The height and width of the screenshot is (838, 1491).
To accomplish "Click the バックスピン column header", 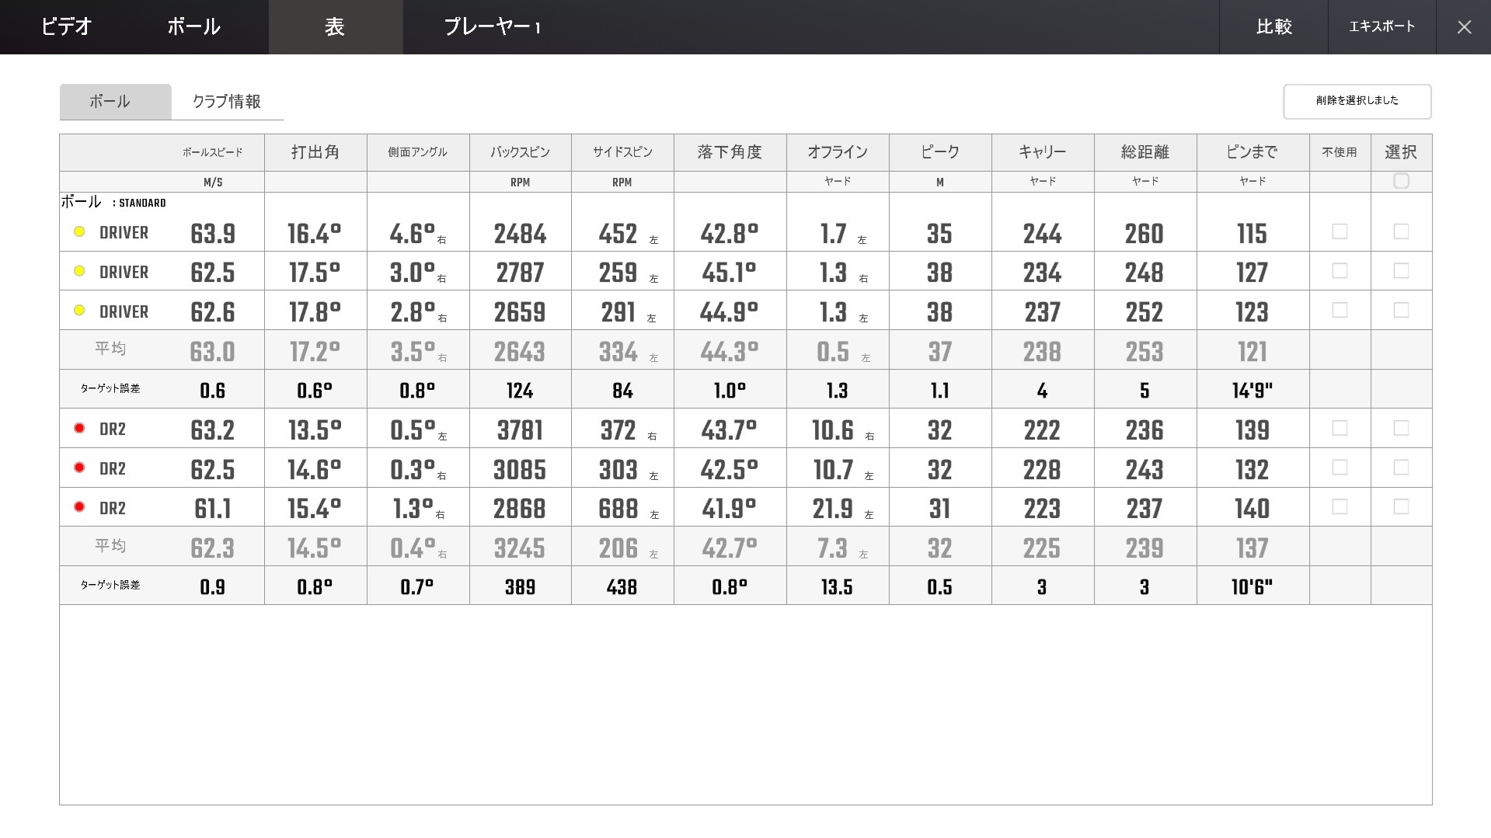I will click(520, 152).
